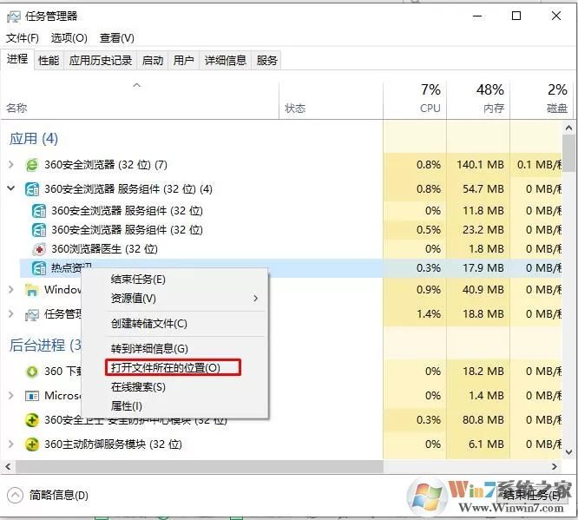The height and width of the screenshot is (520, 578).
Task: Switch to the 应用历史记录 tab
Action: (101, 60)
